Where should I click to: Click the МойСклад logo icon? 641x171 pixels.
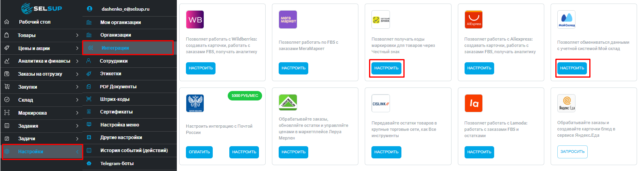(566, 20)
